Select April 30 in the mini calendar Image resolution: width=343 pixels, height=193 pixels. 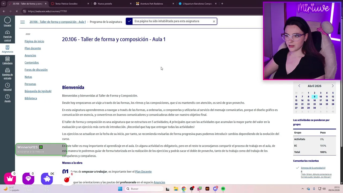pos(315,108)
